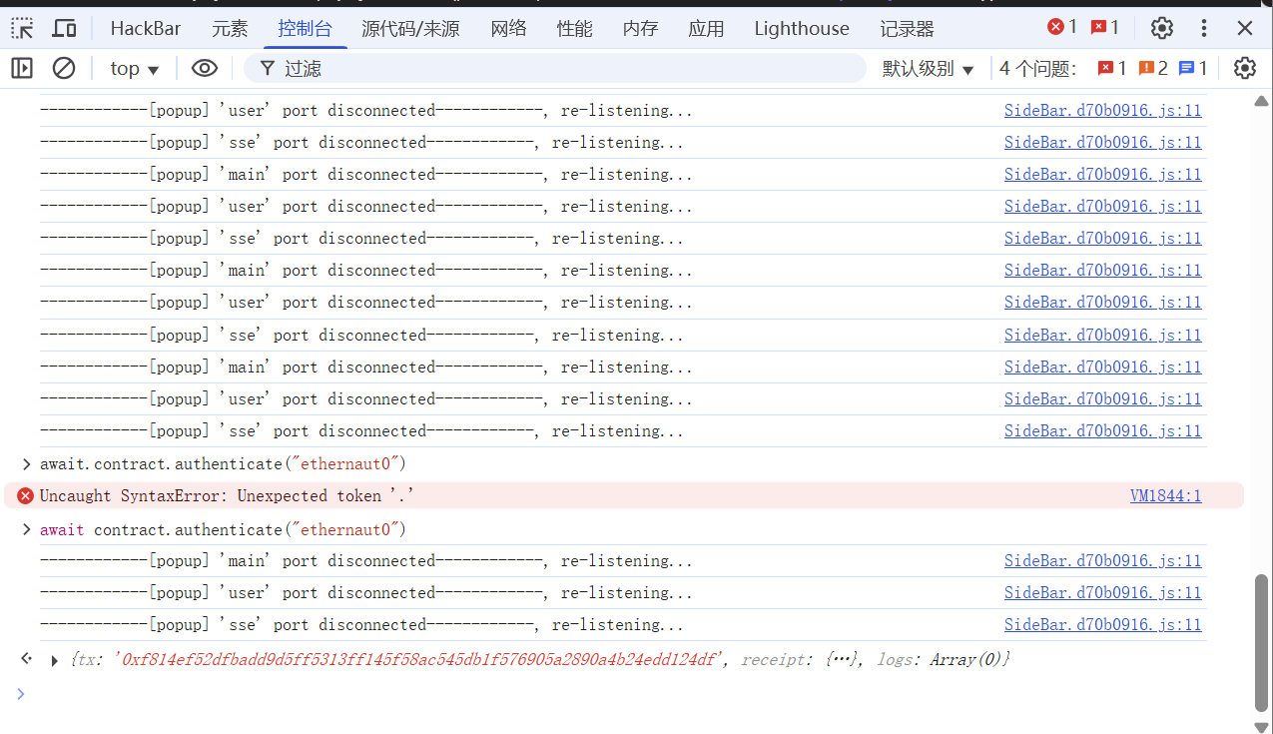Viewport: 1273px width, 734px height.
Task: Open the top JavaScript context dropdown
Action: [x=135, y=68]
